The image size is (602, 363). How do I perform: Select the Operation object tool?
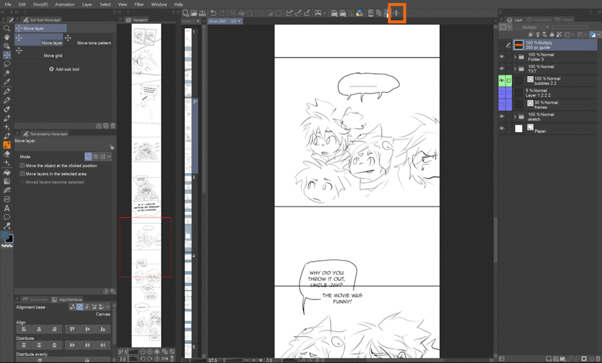[6, 46]
